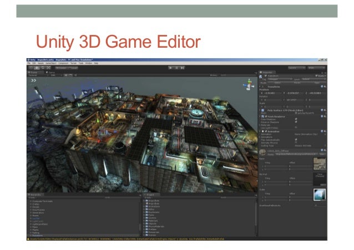This screenshot has width=354, height=250.
Task: Select the Rotate tool in Unity toolbar
Action: coord(43,68)
